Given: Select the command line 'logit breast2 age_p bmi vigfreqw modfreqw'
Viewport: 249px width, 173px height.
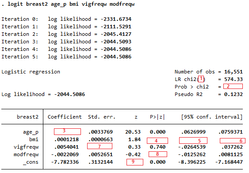Looking at the screenshot, I should tap(71, 4).
